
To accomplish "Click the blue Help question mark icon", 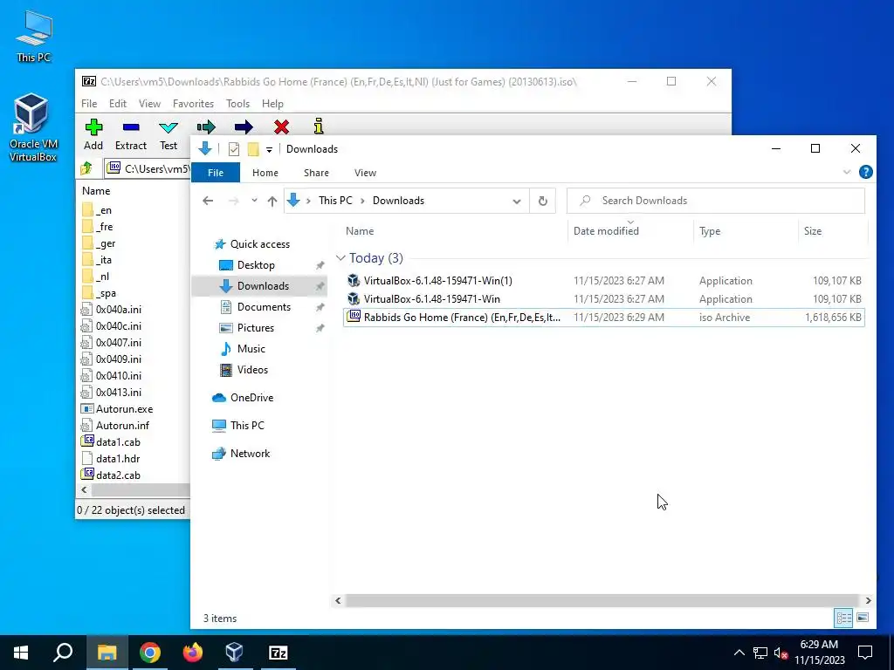I will point(865,172).
